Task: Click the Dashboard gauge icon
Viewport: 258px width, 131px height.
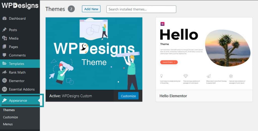Action: (x=5, y=18)
